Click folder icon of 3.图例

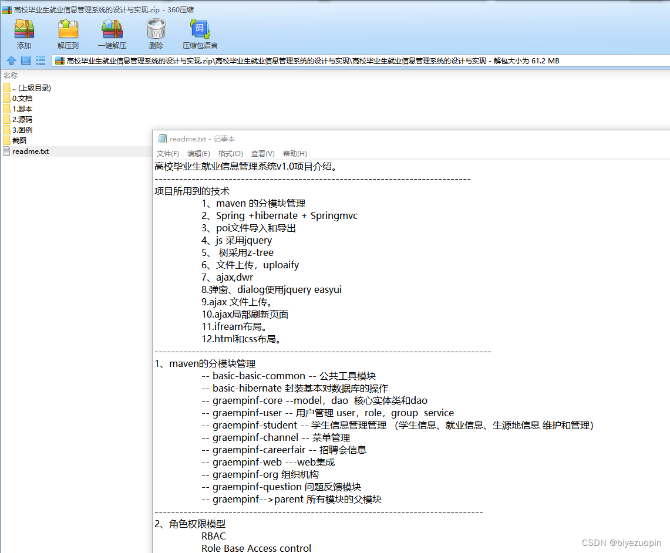[x=6, y=130]
